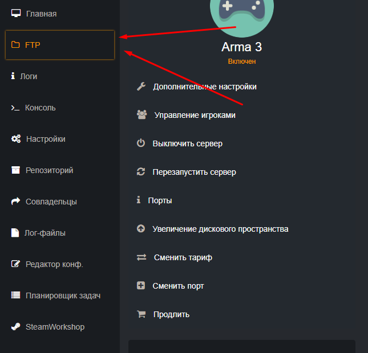Click the power icon for Выключить сервер
Image resolution: width=368 pixels, height=353 pixels.
[x=141, y=143]
